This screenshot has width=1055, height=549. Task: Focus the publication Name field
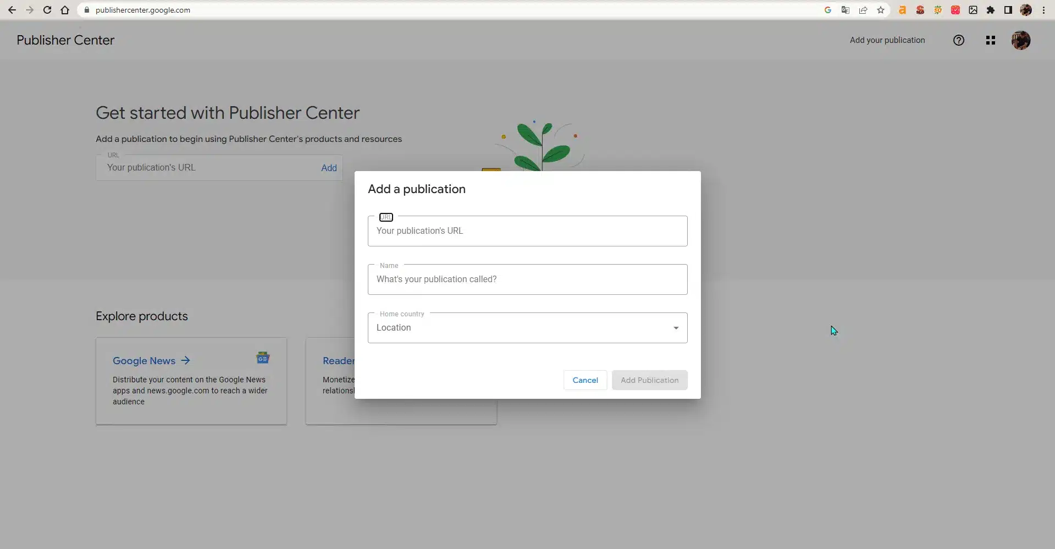click(527, 279)
